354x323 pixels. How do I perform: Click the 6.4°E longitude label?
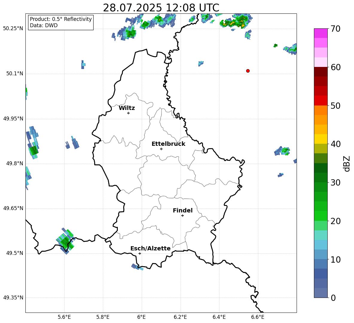tap(219, 317)
